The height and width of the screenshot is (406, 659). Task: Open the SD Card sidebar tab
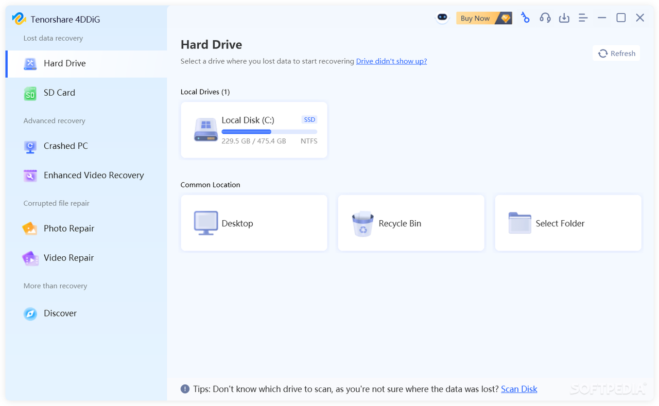tap(86, 93)
